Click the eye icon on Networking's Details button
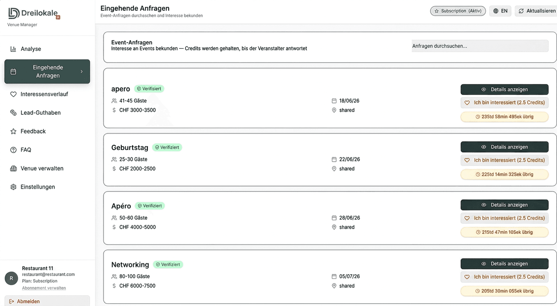 [484, 264]
